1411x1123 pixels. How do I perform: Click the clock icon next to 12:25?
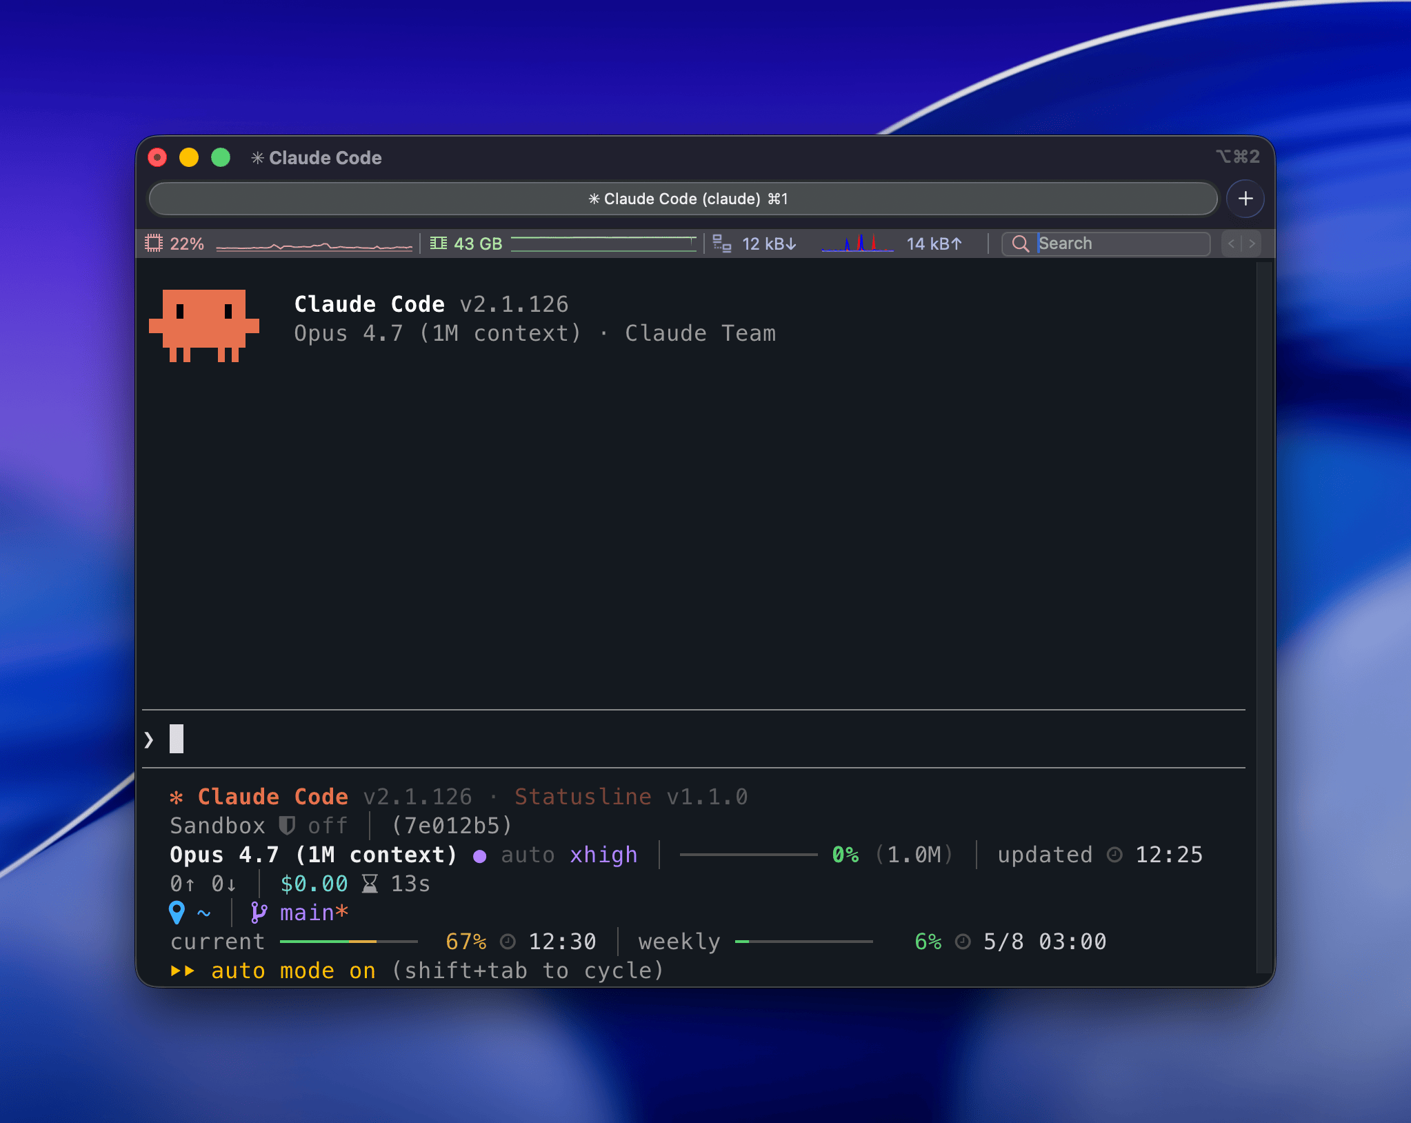pyautogui.click(x=1114, y=855)
